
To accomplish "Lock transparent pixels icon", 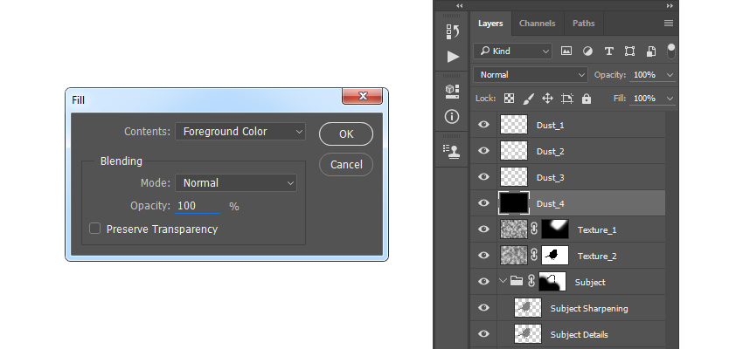I will [x=509, y=99].
